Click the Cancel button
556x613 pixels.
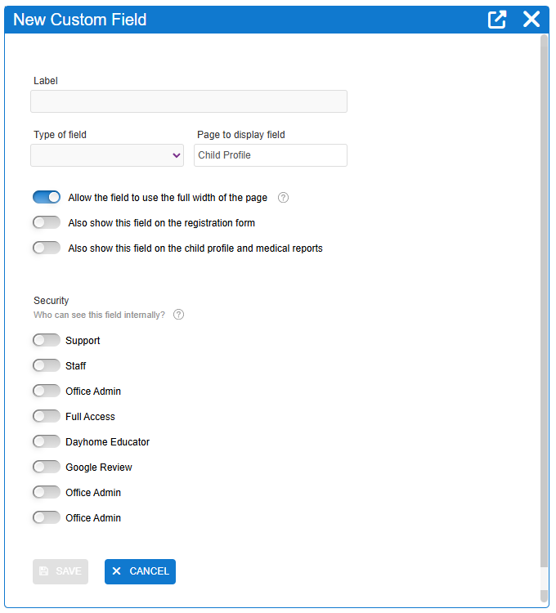click(140, 571)
